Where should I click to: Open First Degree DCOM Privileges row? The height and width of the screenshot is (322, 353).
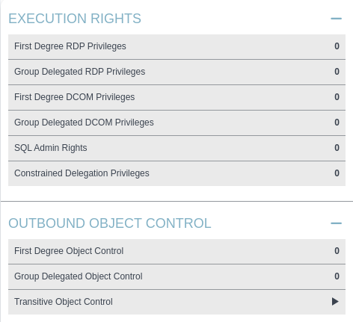point(176,97)
